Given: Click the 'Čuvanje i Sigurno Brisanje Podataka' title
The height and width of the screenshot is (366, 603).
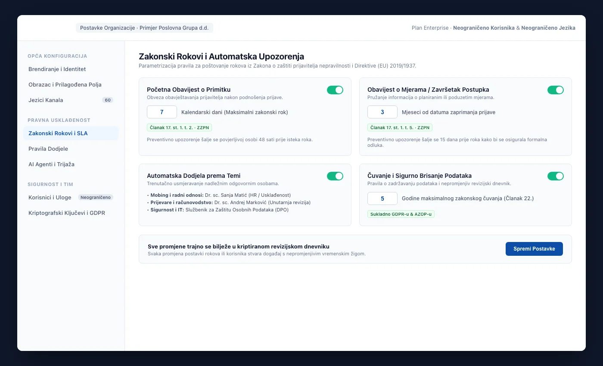Looking at the screenshot, I should click(x=420, y=176).
